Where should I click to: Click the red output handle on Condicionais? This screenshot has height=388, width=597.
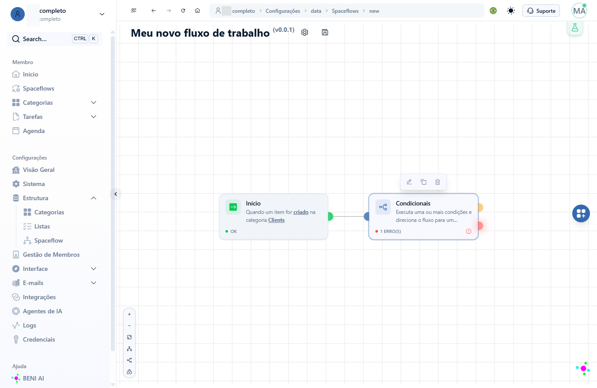[480, 226]
